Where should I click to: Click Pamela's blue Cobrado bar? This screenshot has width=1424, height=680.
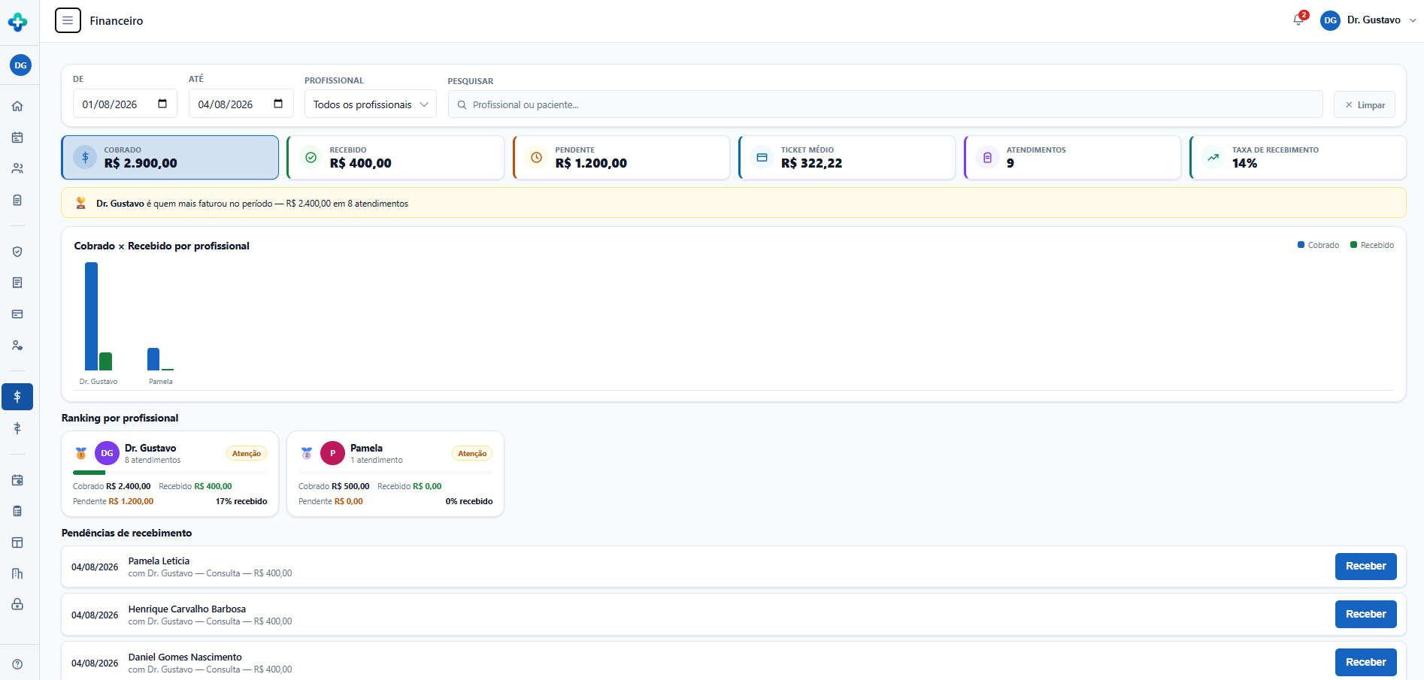153,359
